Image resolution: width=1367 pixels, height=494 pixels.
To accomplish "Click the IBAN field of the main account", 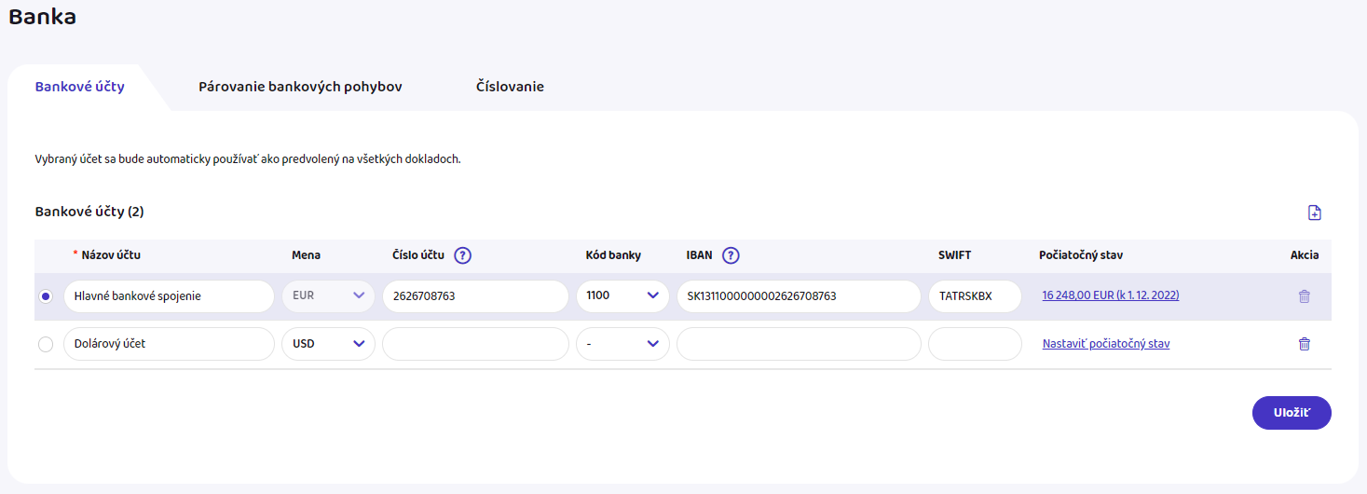I will click(798, 296).
